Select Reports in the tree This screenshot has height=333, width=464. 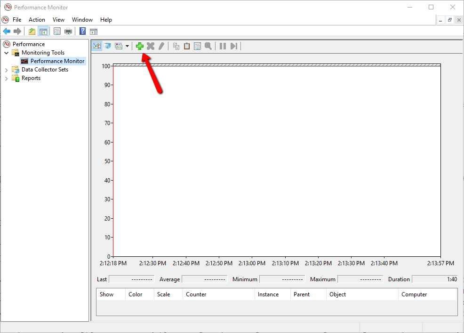coord(31,78)
